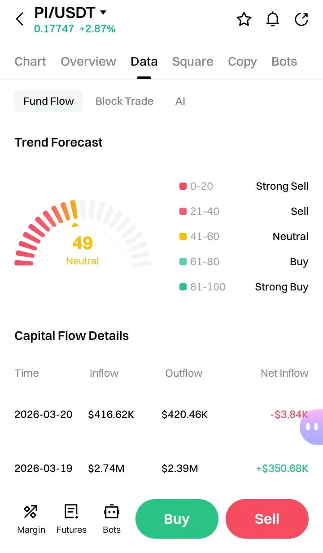The image size is (323, 553).
Task: Go back using the left arrow
Action: pos(19,19)
